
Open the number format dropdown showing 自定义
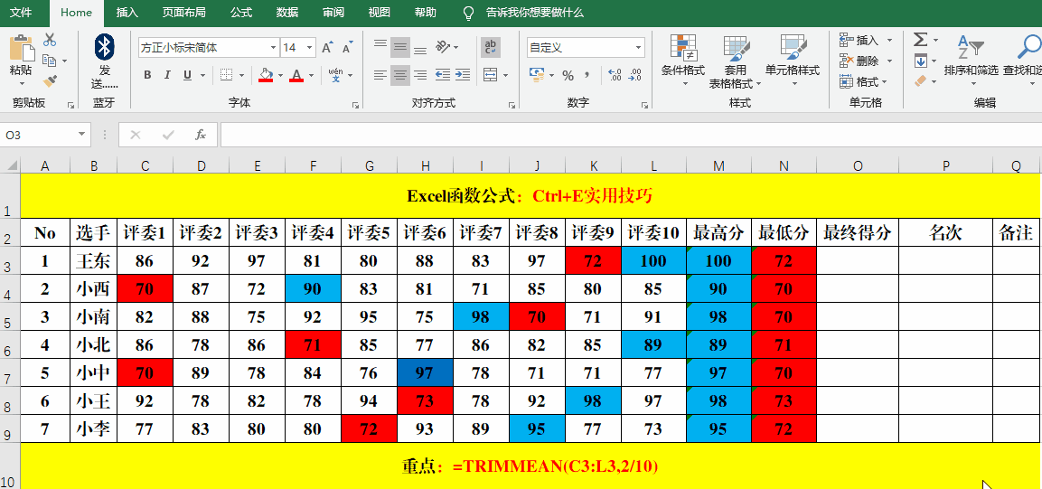pos(638,47)
